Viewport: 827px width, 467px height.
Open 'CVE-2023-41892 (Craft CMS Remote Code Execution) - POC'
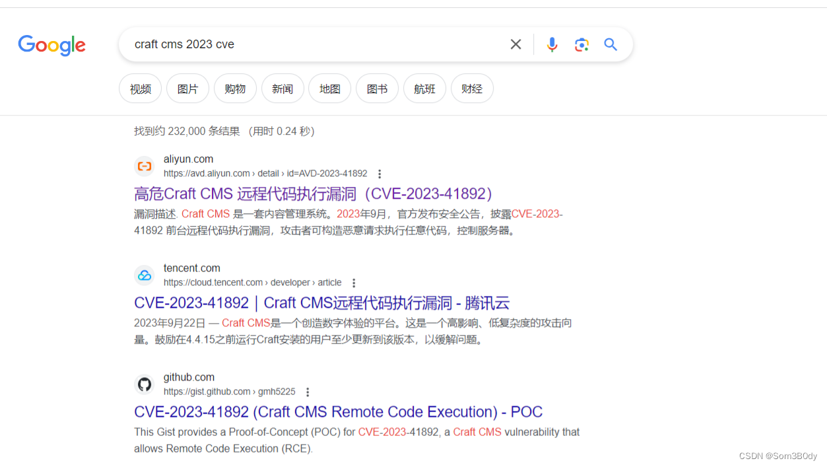coord(338,412)
